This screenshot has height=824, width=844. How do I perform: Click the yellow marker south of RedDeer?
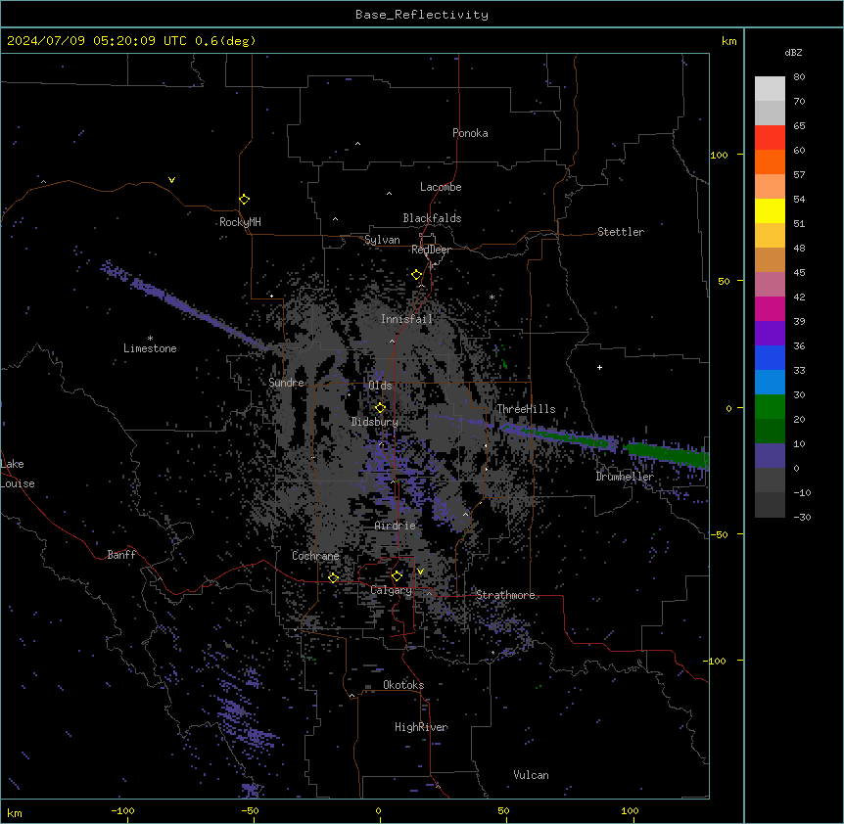tap(416, 275)
